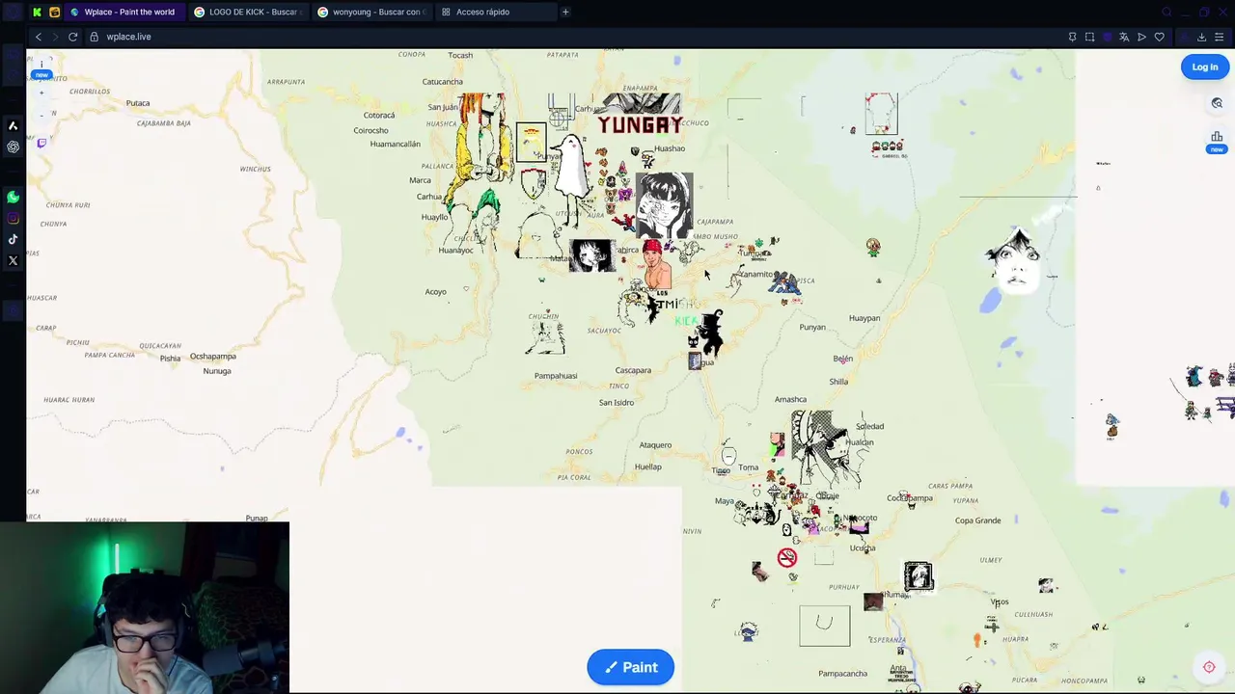Image resolution: width=1235 pixels, height=694 pixels.
Task: Open the Instagram sidebar icon
Action: pos(14,219)
